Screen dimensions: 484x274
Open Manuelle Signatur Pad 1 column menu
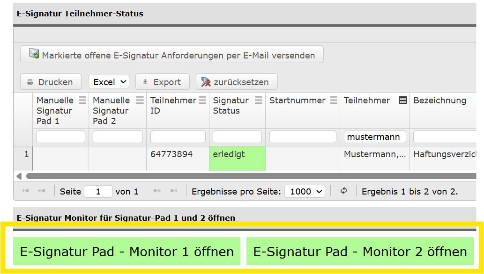coord(82,100)
